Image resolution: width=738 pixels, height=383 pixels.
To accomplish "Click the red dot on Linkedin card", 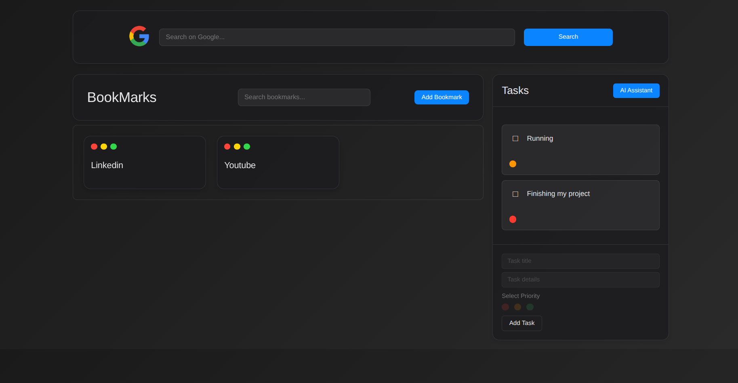I will 94,147.
